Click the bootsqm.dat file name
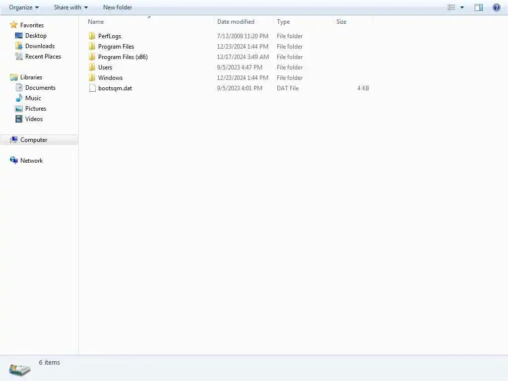This screenshot has height=381, width=508. click(115, 88)
